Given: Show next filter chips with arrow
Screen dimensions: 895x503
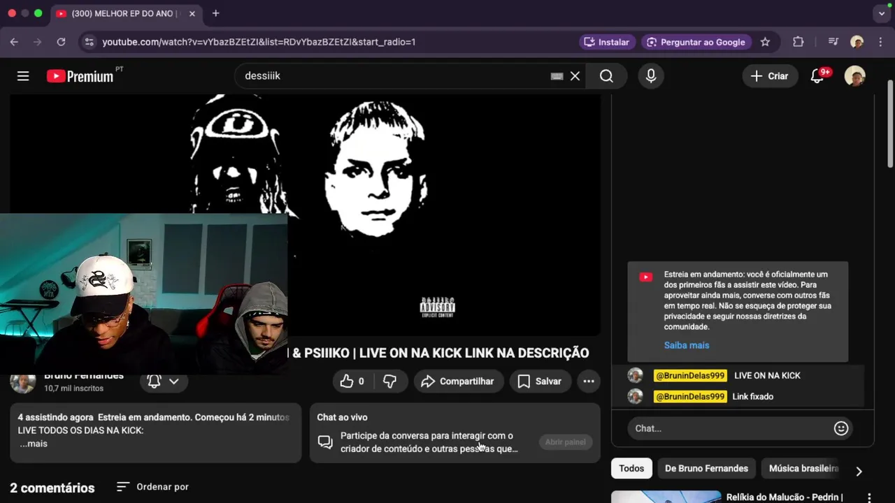Looking at the screenshot, I should [x=859, y=471].
